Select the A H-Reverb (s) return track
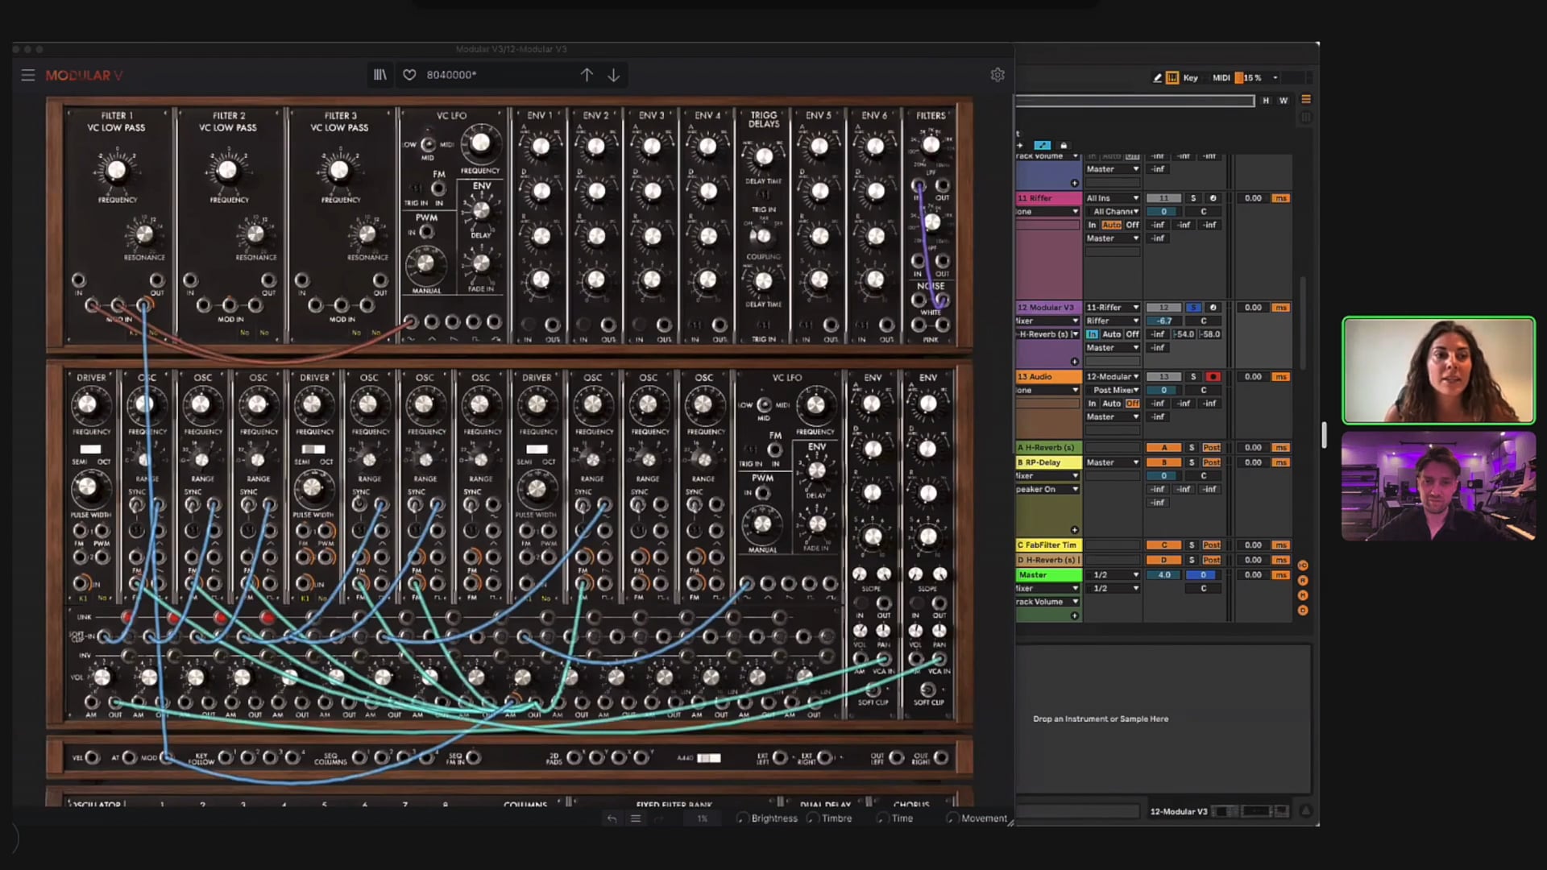The height and width of the screenshot is (870, 1547). 1048,448
